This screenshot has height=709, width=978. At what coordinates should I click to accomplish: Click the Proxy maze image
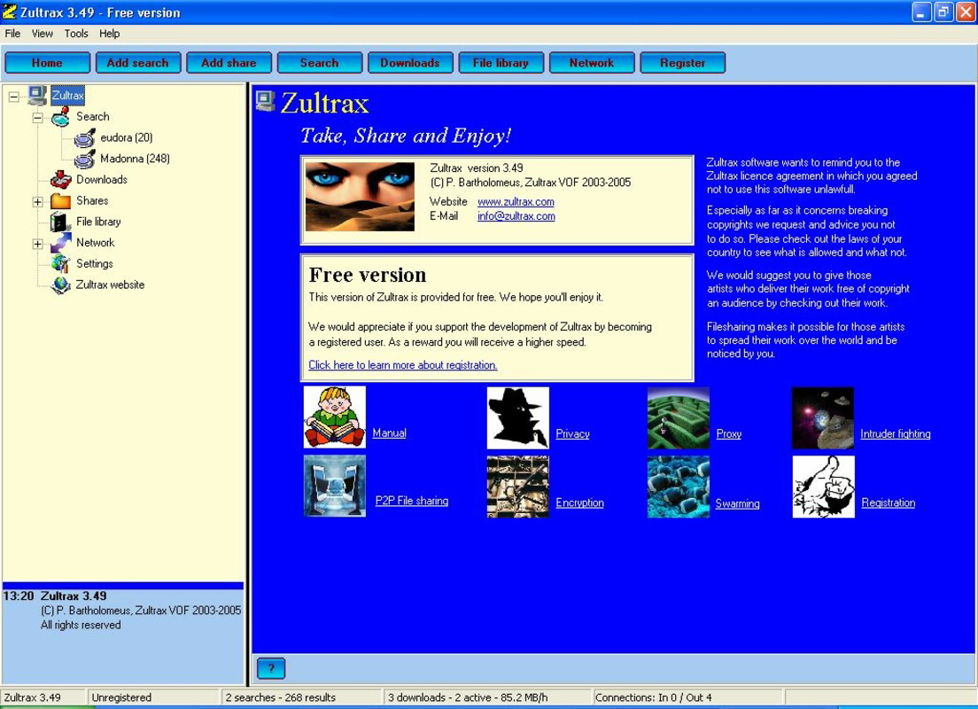[x=678, y=417]
